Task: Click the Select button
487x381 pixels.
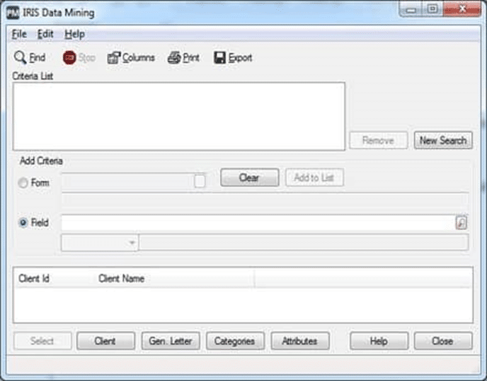Action: tap(42, 341)
